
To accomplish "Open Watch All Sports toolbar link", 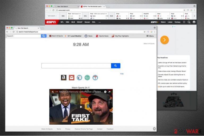I will pyautogui.click(x=56, y=36).
